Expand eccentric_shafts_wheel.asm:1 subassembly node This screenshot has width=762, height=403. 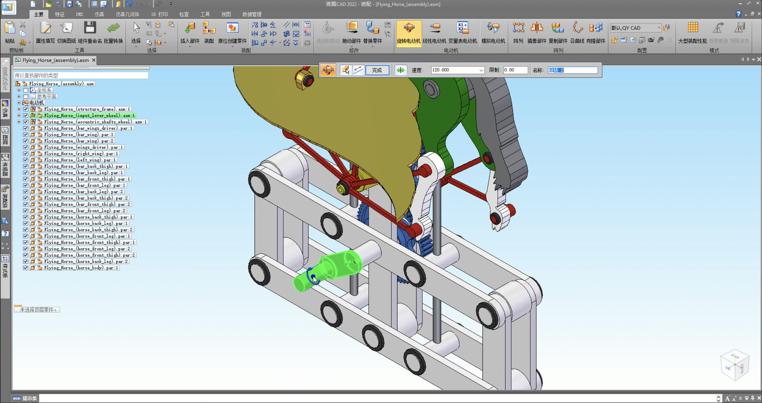pyautogui.click(x=19, y=122)
